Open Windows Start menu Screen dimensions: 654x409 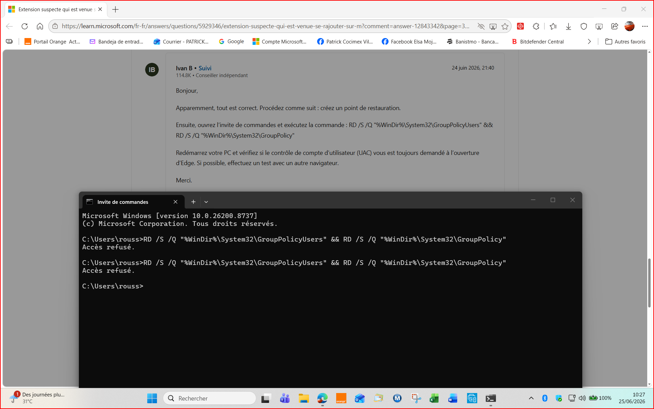152,398
